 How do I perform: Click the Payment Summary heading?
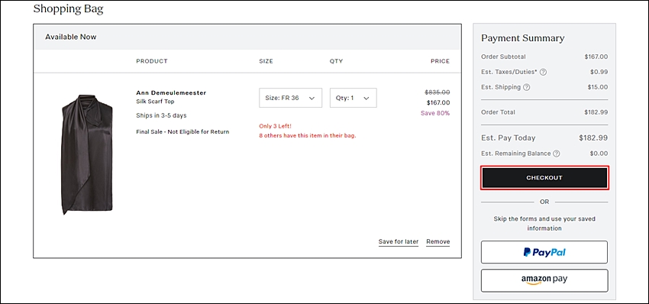tap(523, 38)
